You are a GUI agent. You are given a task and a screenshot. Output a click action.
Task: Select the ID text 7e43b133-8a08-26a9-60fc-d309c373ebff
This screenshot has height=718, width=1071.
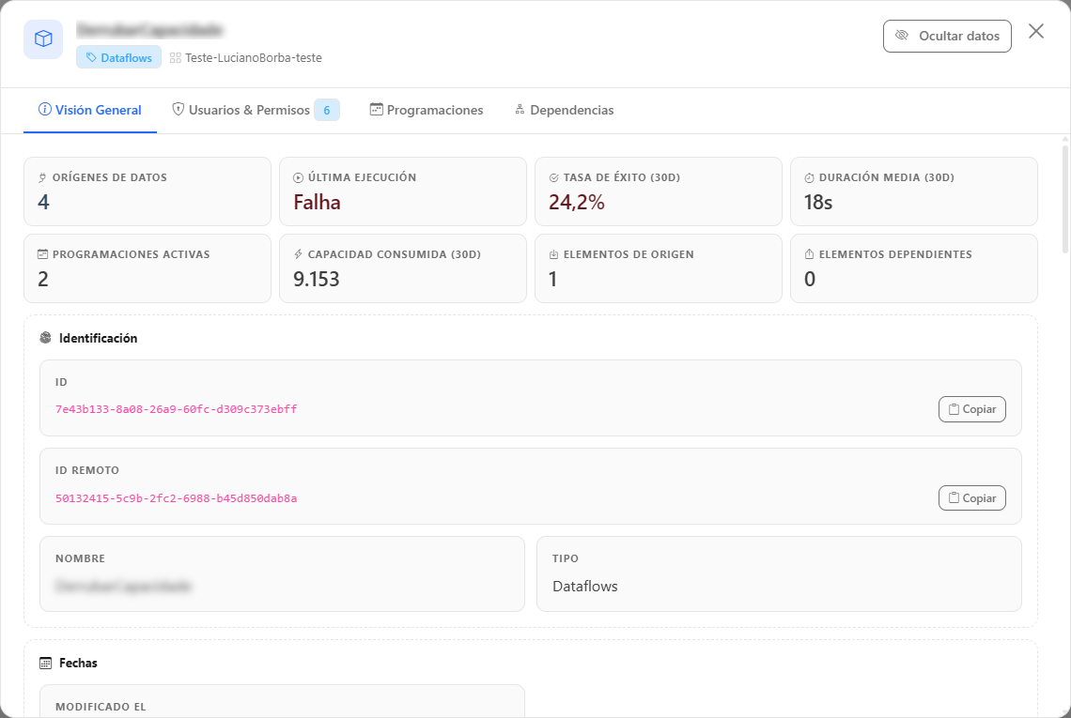click(177, 409)
